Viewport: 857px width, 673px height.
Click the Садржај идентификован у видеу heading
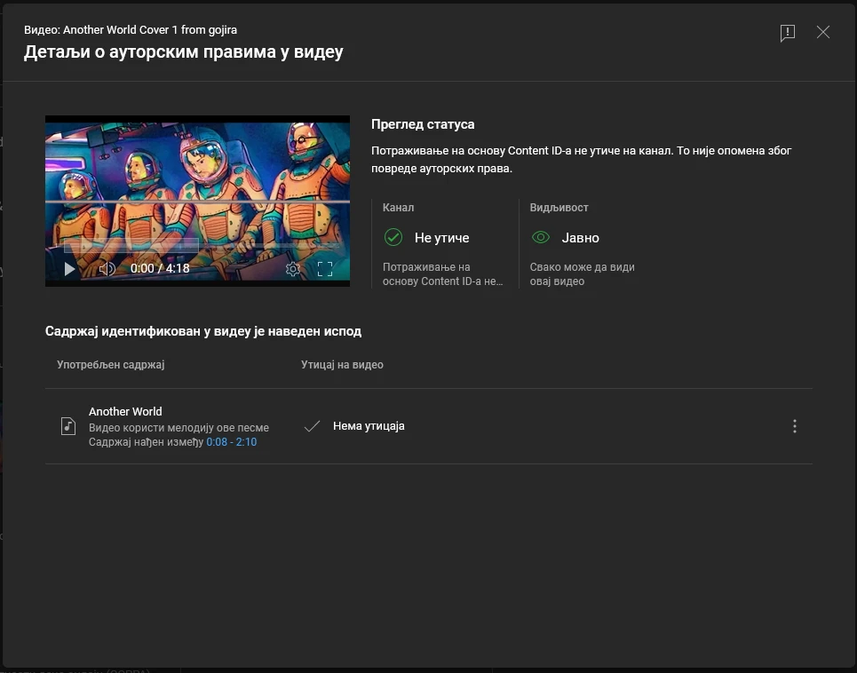(203, 331)
